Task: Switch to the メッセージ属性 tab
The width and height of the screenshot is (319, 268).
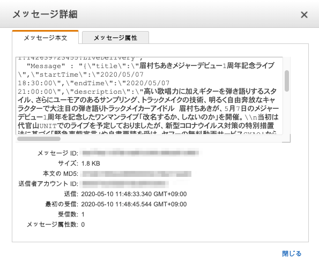Action: point(115,38)
